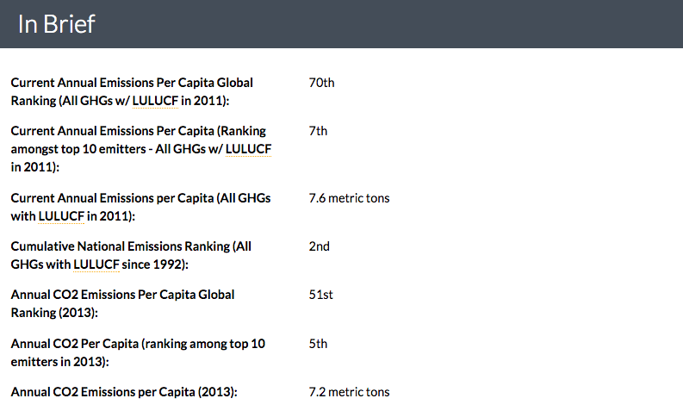Click 'Ranking (2013):' label text
Viewport: 683px width, 417px height.
[54, 313]
